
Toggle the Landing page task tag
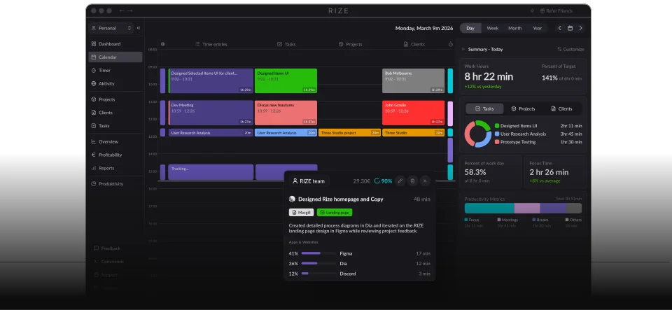[x=335, y=212]
